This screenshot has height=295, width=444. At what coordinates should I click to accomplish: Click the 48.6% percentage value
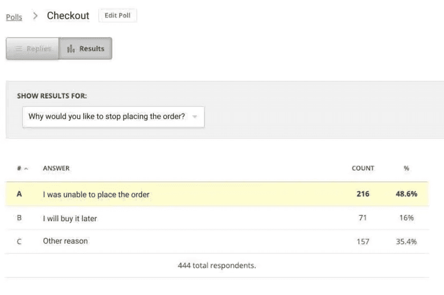click(406, 194)
